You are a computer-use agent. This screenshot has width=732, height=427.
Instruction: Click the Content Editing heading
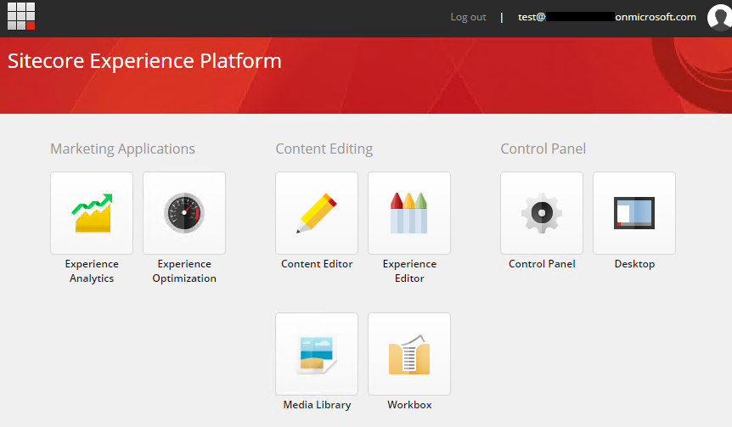324,149
